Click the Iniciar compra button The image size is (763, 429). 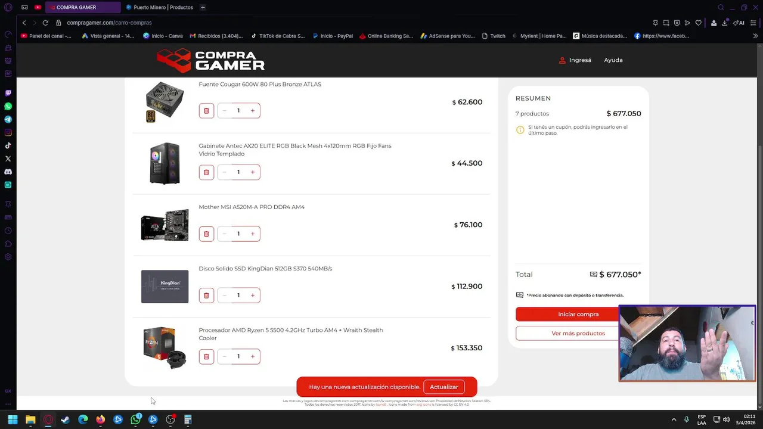pos(578,314)
